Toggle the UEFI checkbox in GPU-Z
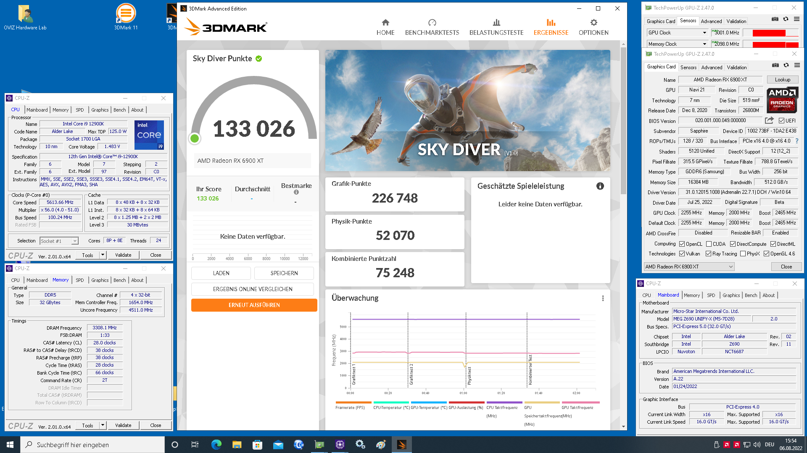807x453 pixels. [781, 121]
